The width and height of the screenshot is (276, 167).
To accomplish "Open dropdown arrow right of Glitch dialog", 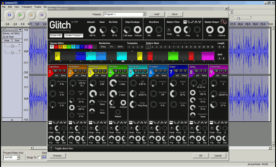I will click(231, 12).
